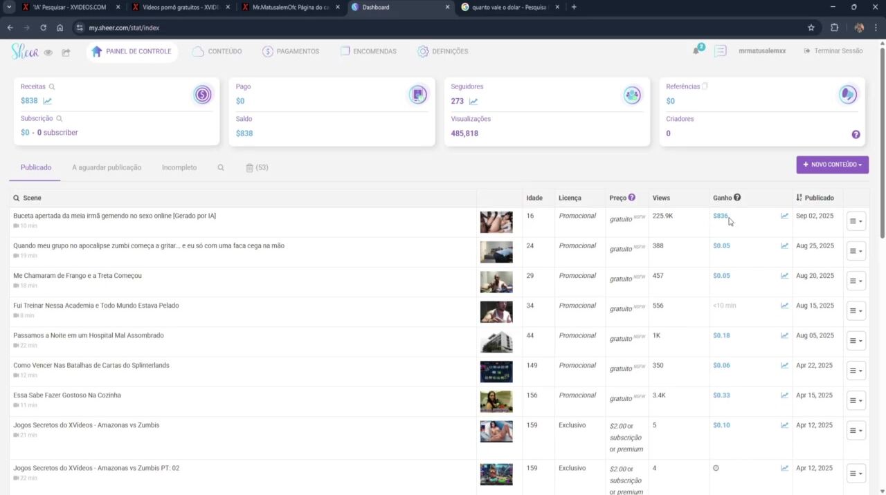Image resolution: width=886 pixels, height=495 pixels.
Task: Click the eye icon next to Sheer logo
Action: click(x=48, y=53)
